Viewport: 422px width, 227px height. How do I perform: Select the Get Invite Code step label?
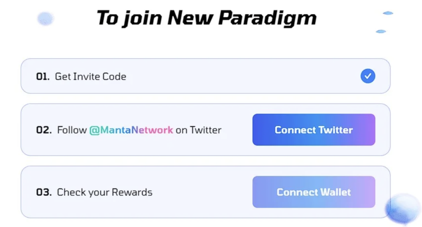[x=90, y=76]
